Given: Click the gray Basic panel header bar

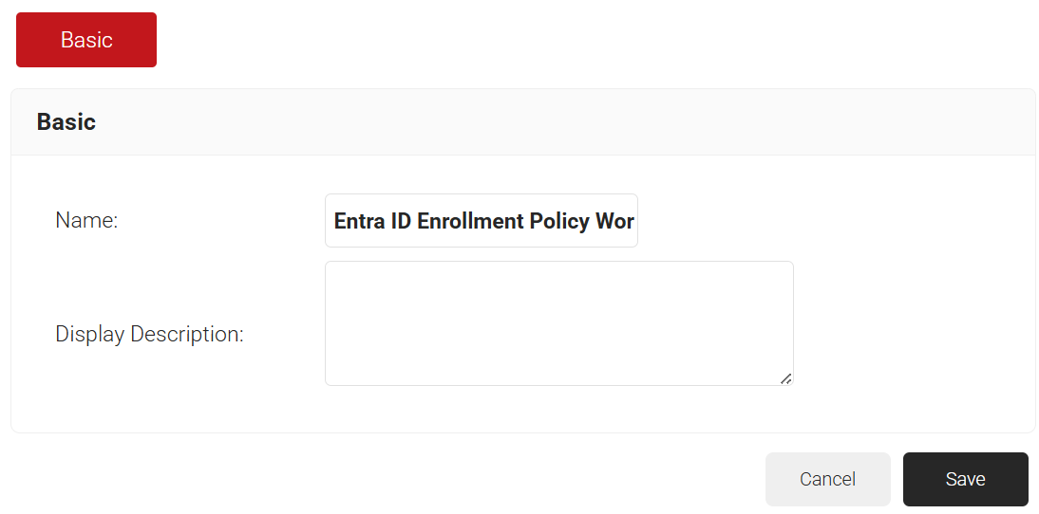Looking at the screenshot, I should 522,122.
